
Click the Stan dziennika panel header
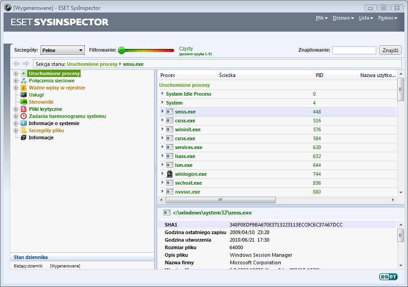click(82, 257)
